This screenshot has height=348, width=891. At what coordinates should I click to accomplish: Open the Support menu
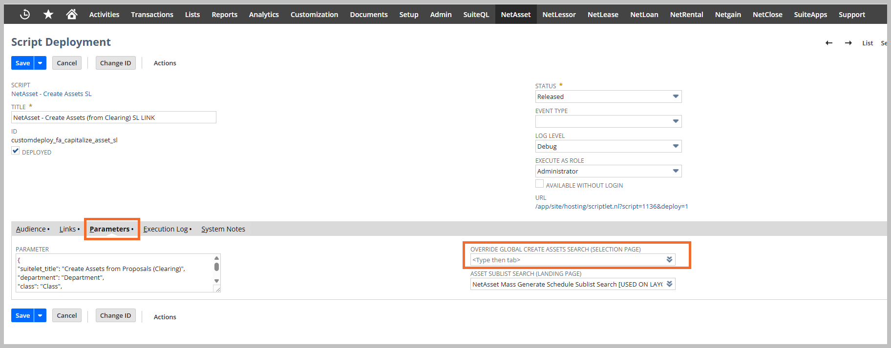852,15
